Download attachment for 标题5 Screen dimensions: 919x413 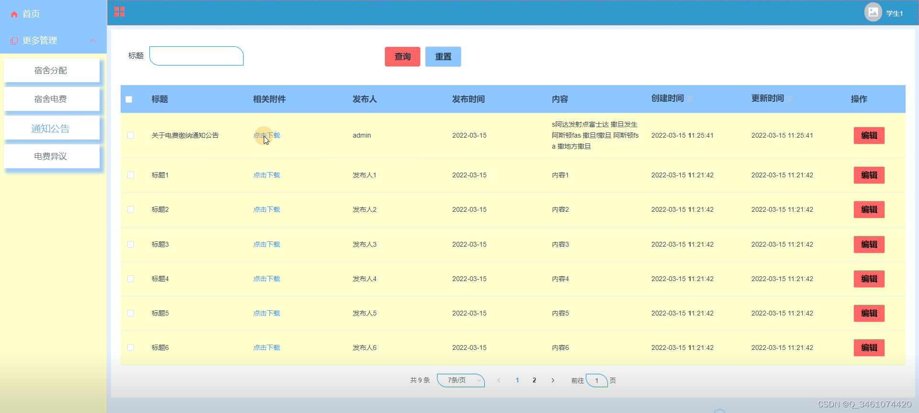pos(267,313)
